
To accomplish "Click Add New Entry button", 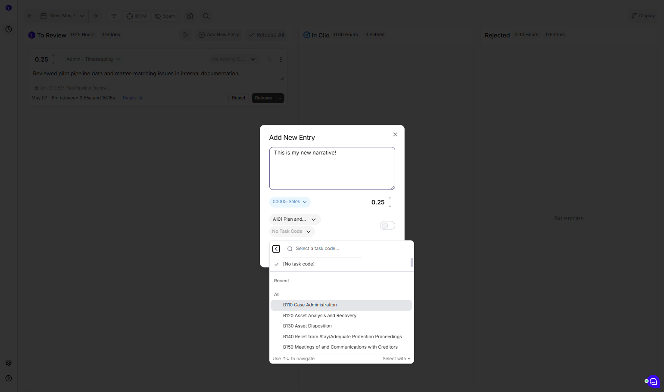I will click(219, 35).
